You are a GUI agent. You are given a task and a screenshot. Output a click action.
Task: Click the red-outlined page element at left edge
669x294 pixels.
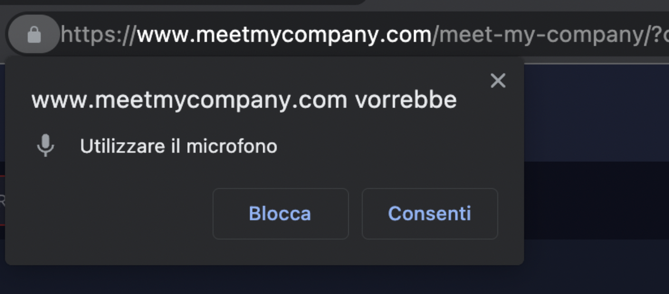pos(2,200)
